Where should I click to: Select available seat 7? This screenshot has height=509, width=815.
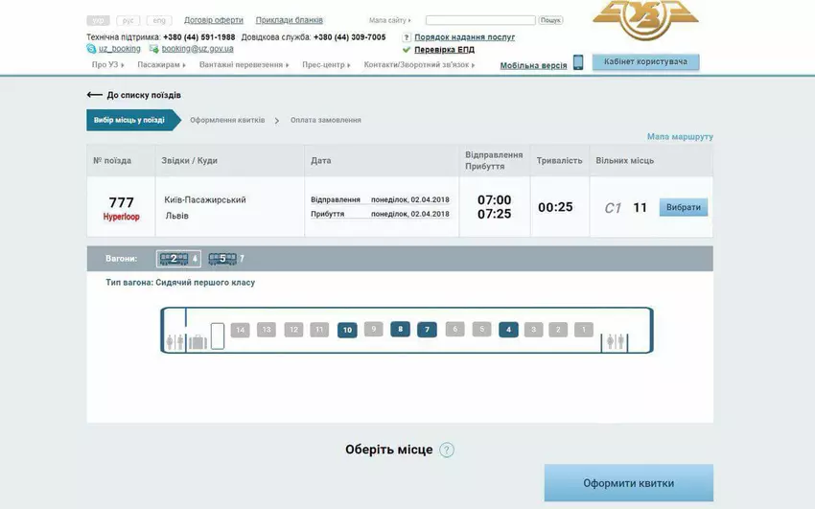[427, 330]
